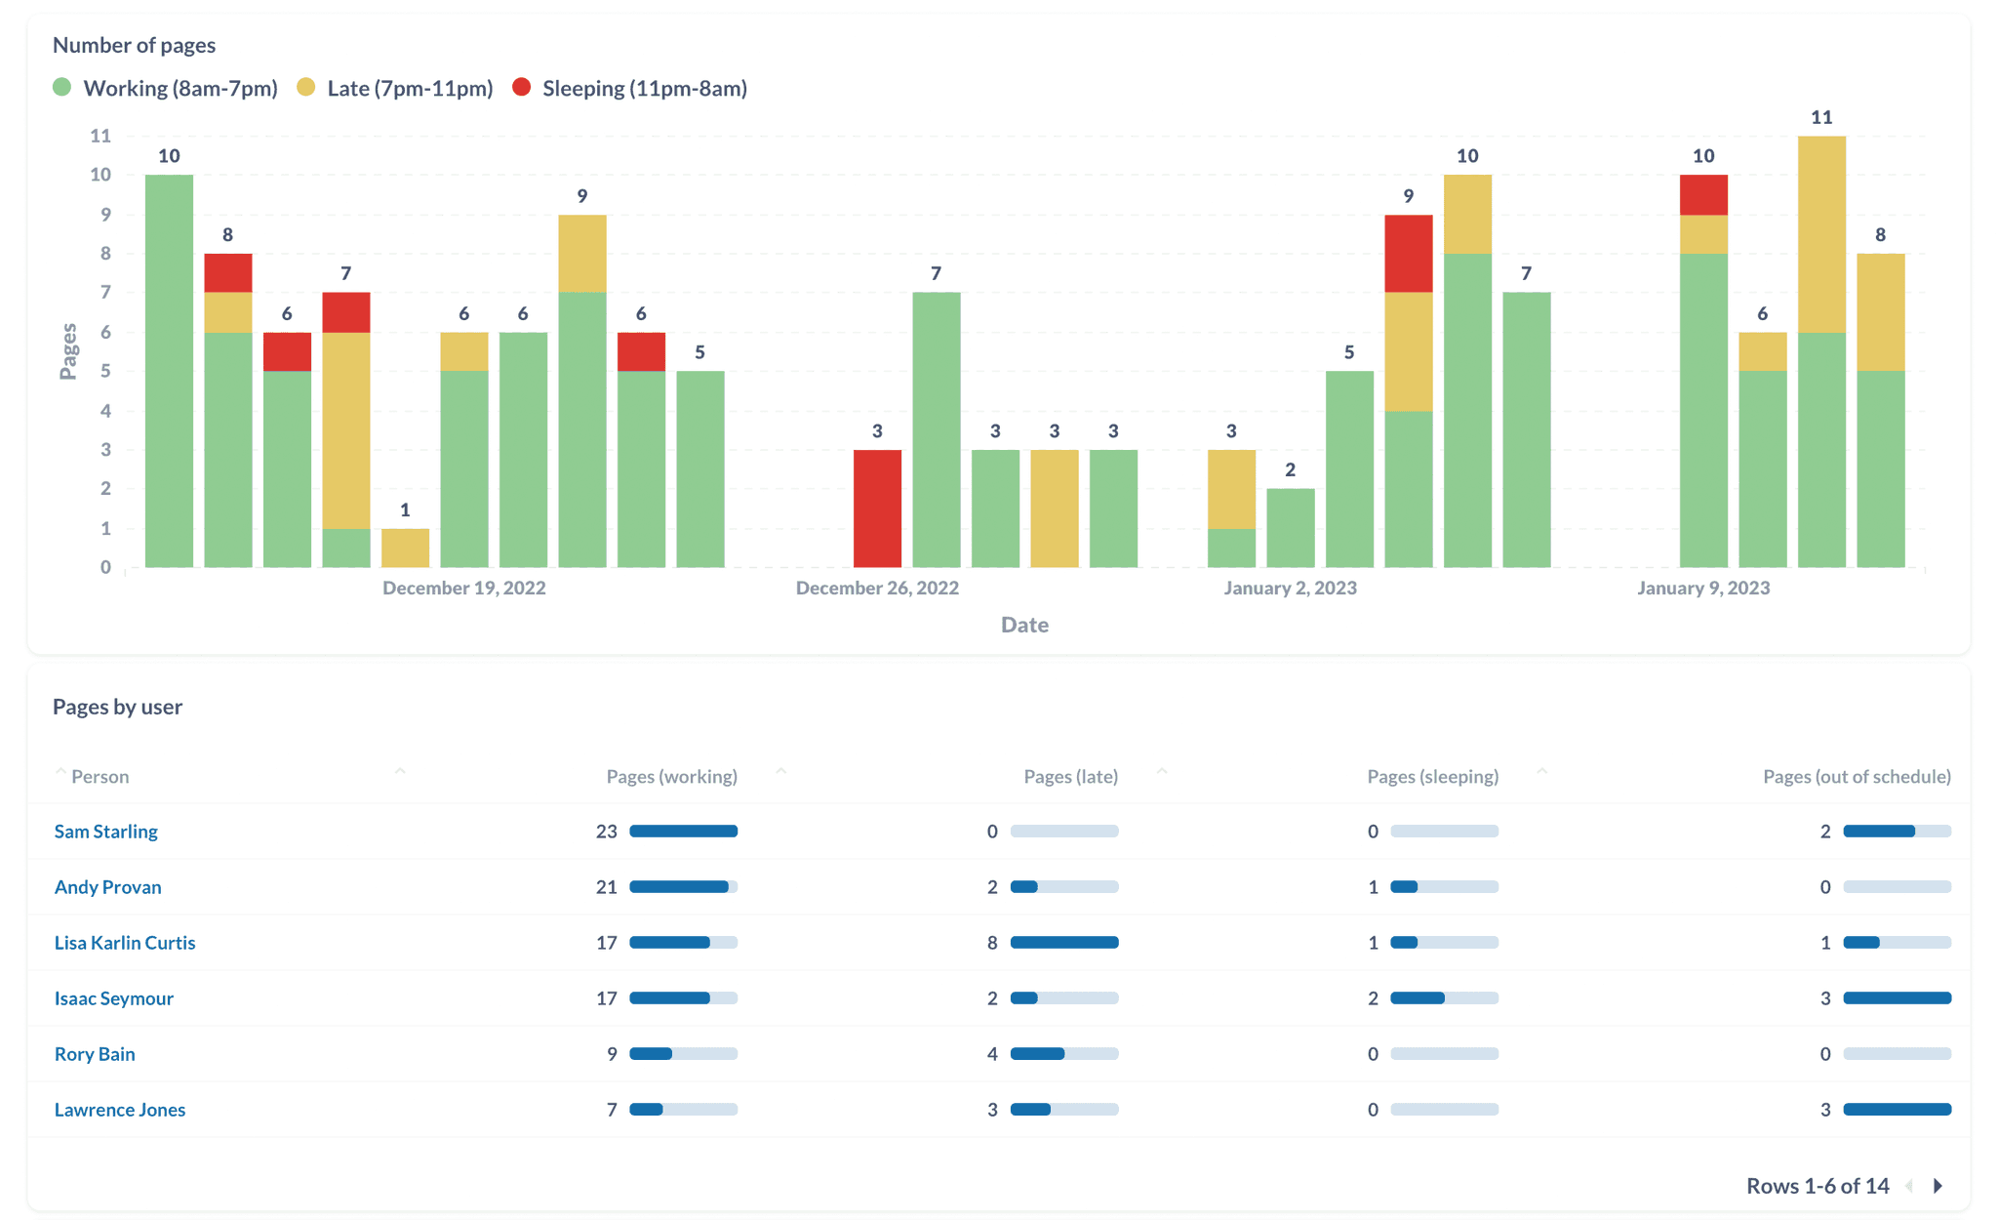Sort the table using the Pages (working) caret
Viewport: 1998px width, 1220px height.
(x=780, y=770)
